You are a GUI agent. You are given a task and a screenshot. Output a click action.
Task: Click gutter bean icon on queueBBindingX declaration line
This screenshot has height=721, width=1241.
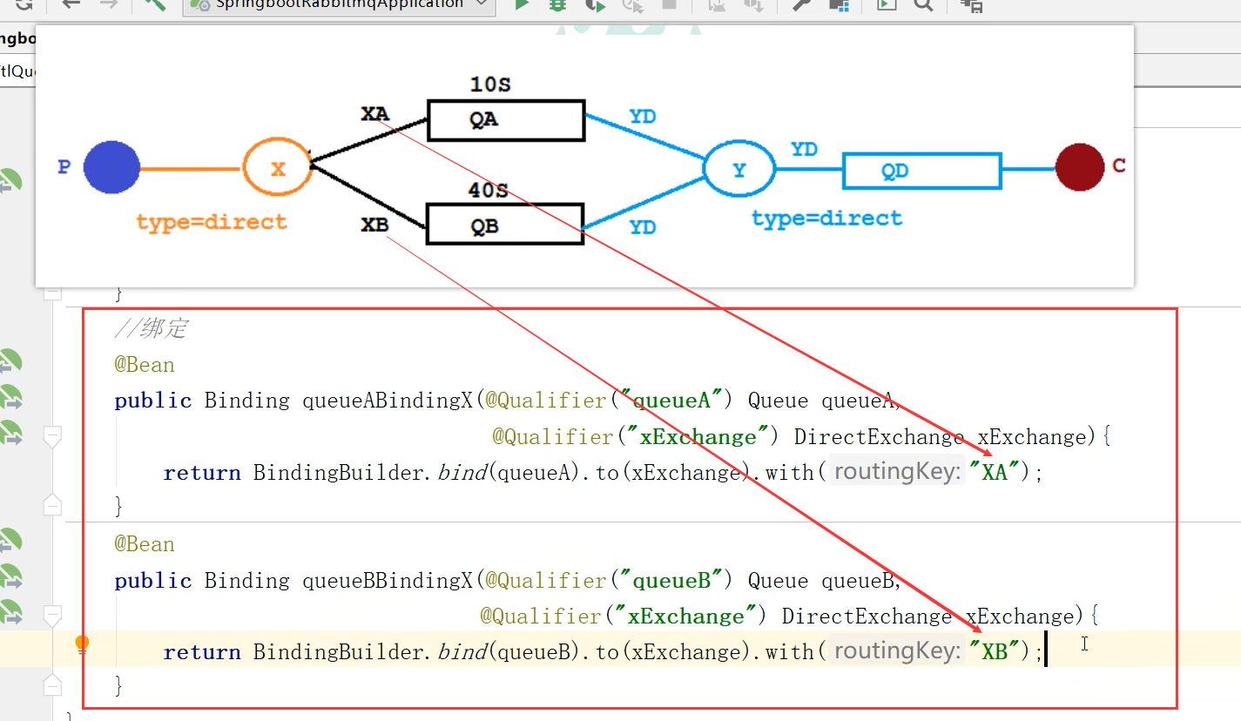point(9,577)
